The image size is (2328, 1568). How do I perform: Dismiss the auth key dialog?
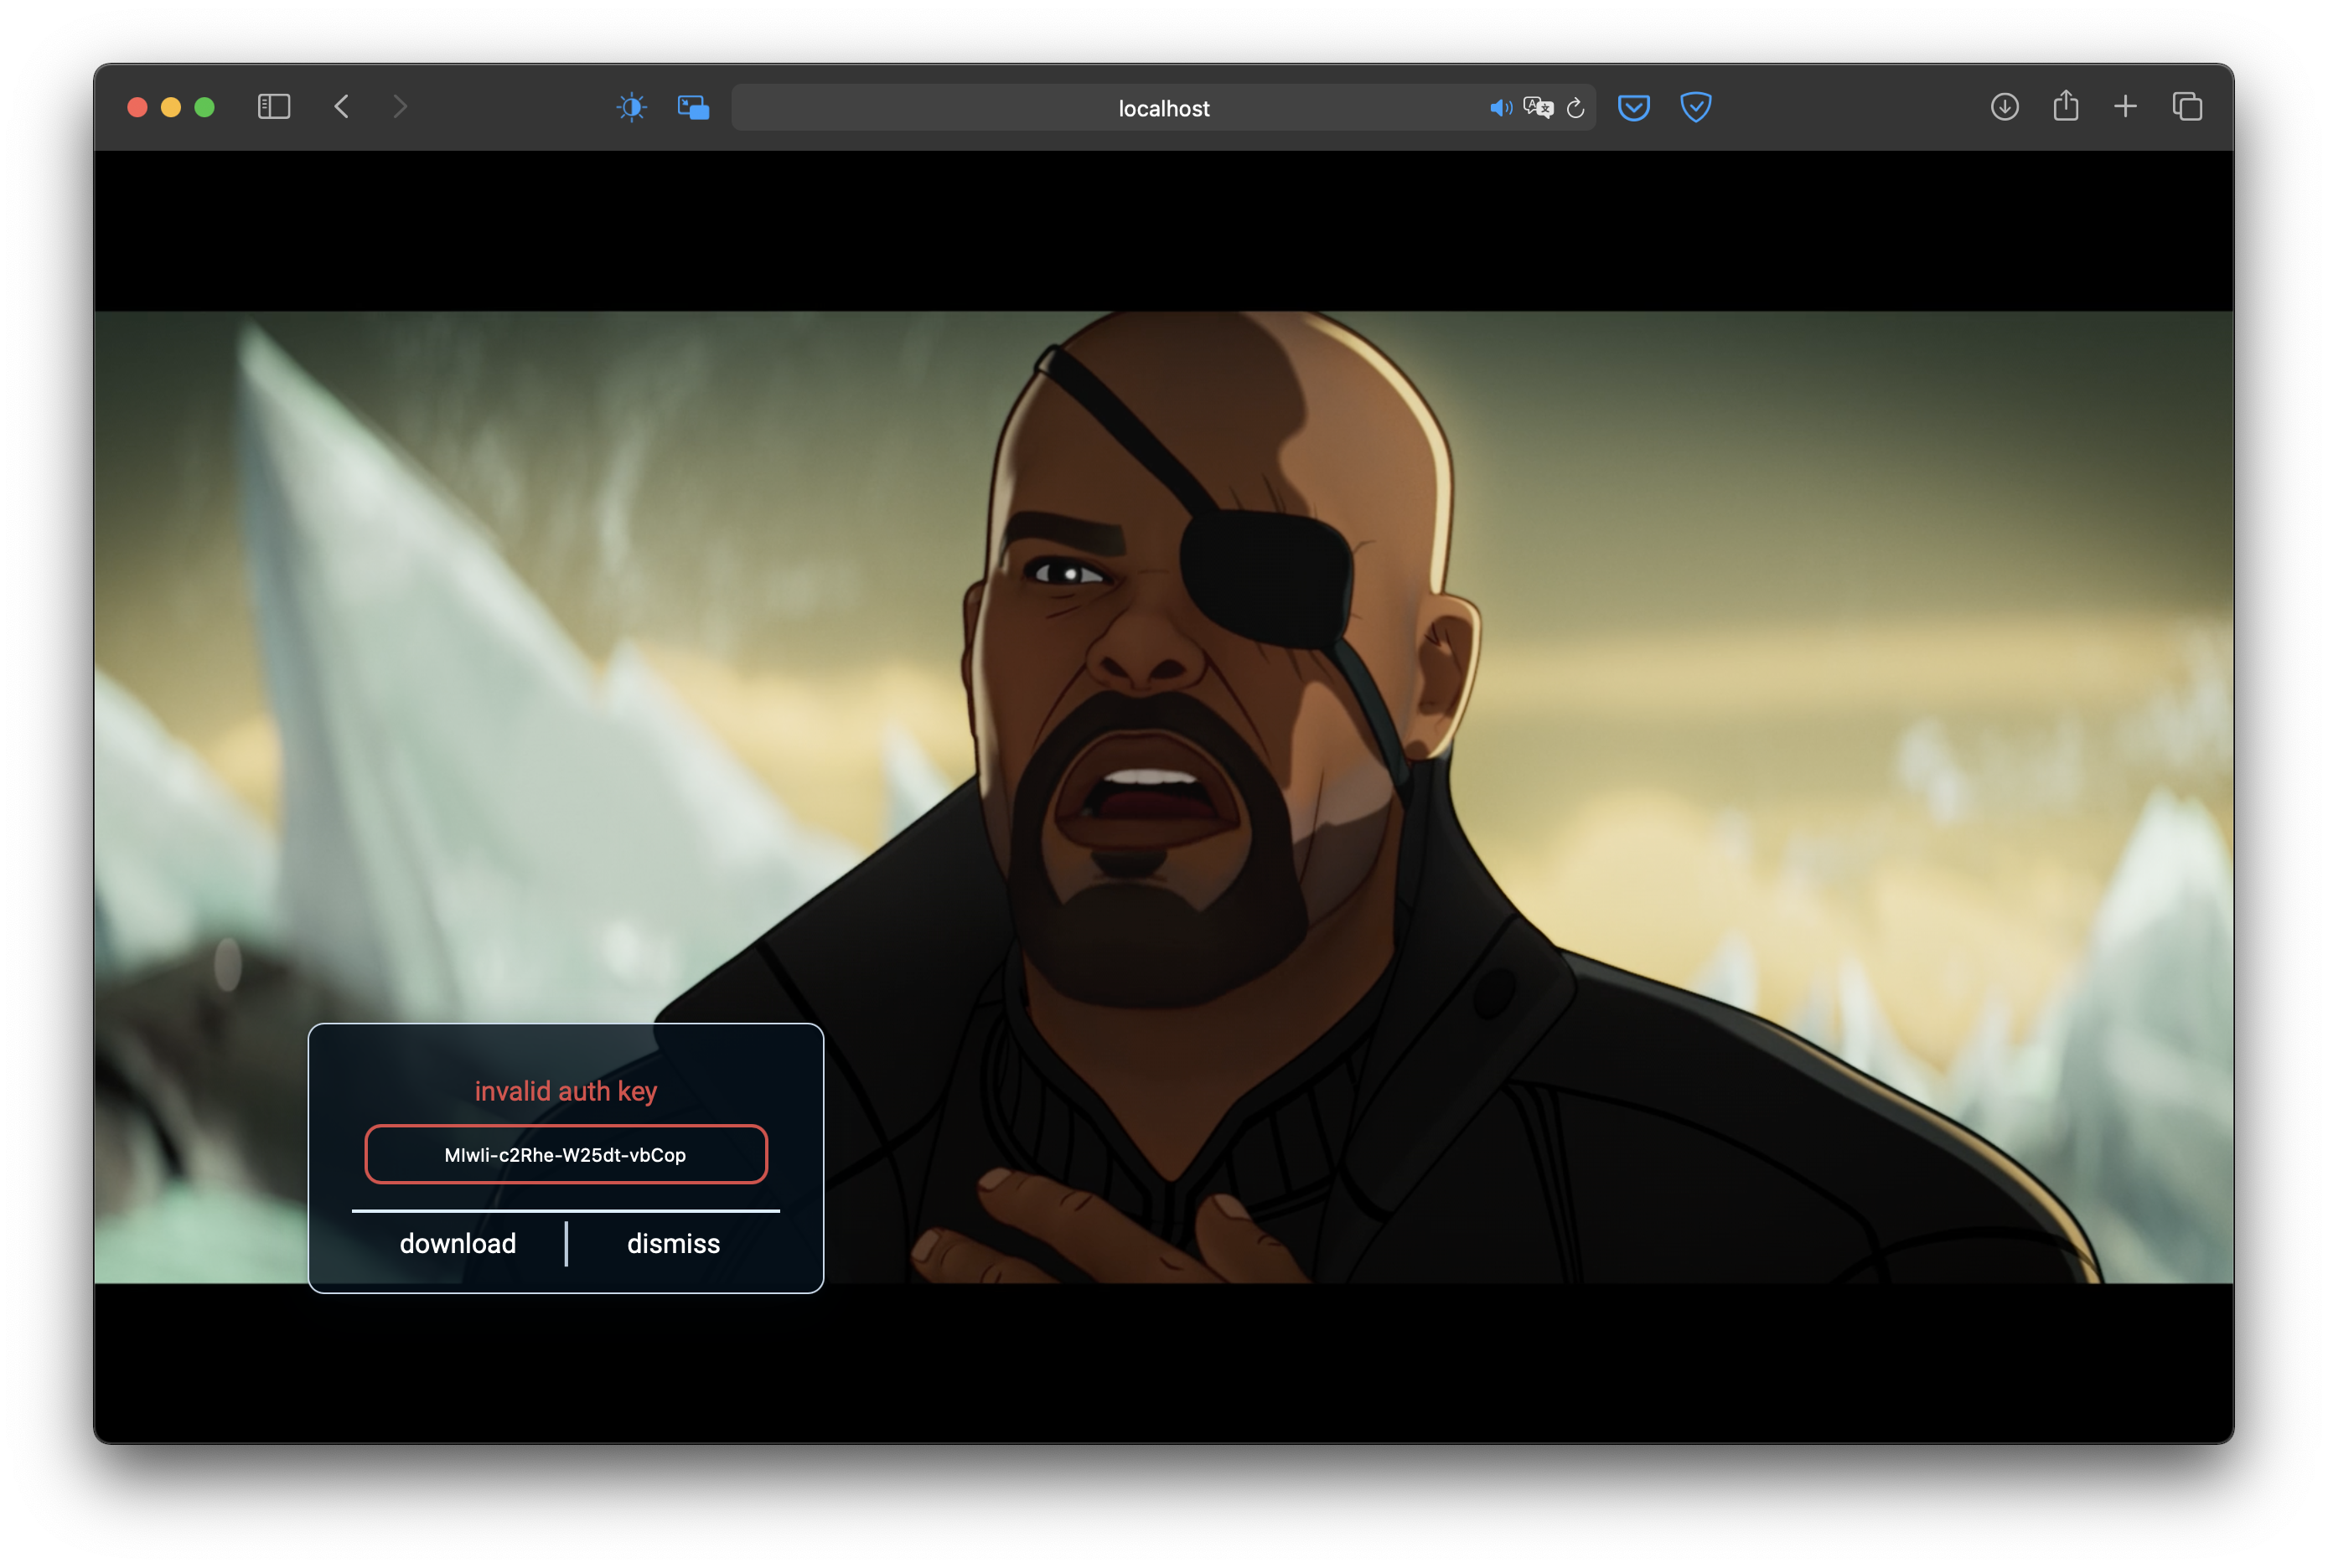pyautogui.click(x=673, y=1243)
